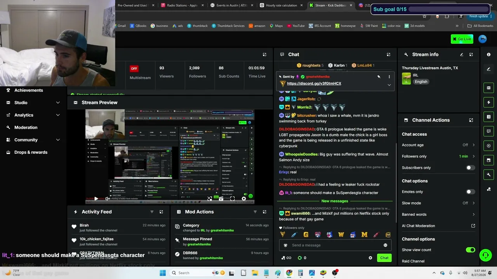Open Stream Preview video settings gear
Image resolution: width=497 pixels, height=279 pixels.
244,199
